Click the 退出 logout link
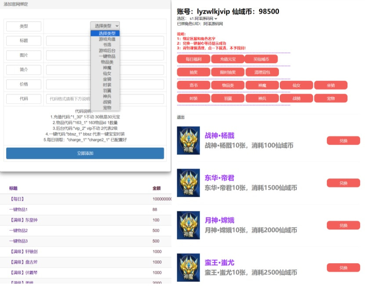Image resolution: width=365 pixels, height=286 pixels. [x=181, y=117]
